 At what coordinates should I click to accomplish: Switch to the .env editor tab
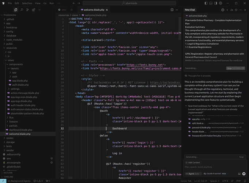coord(64,10)
